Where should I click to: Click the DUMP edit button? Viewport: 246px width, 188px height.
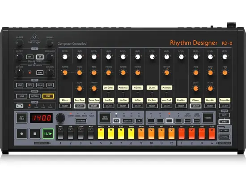coord(50,85)
